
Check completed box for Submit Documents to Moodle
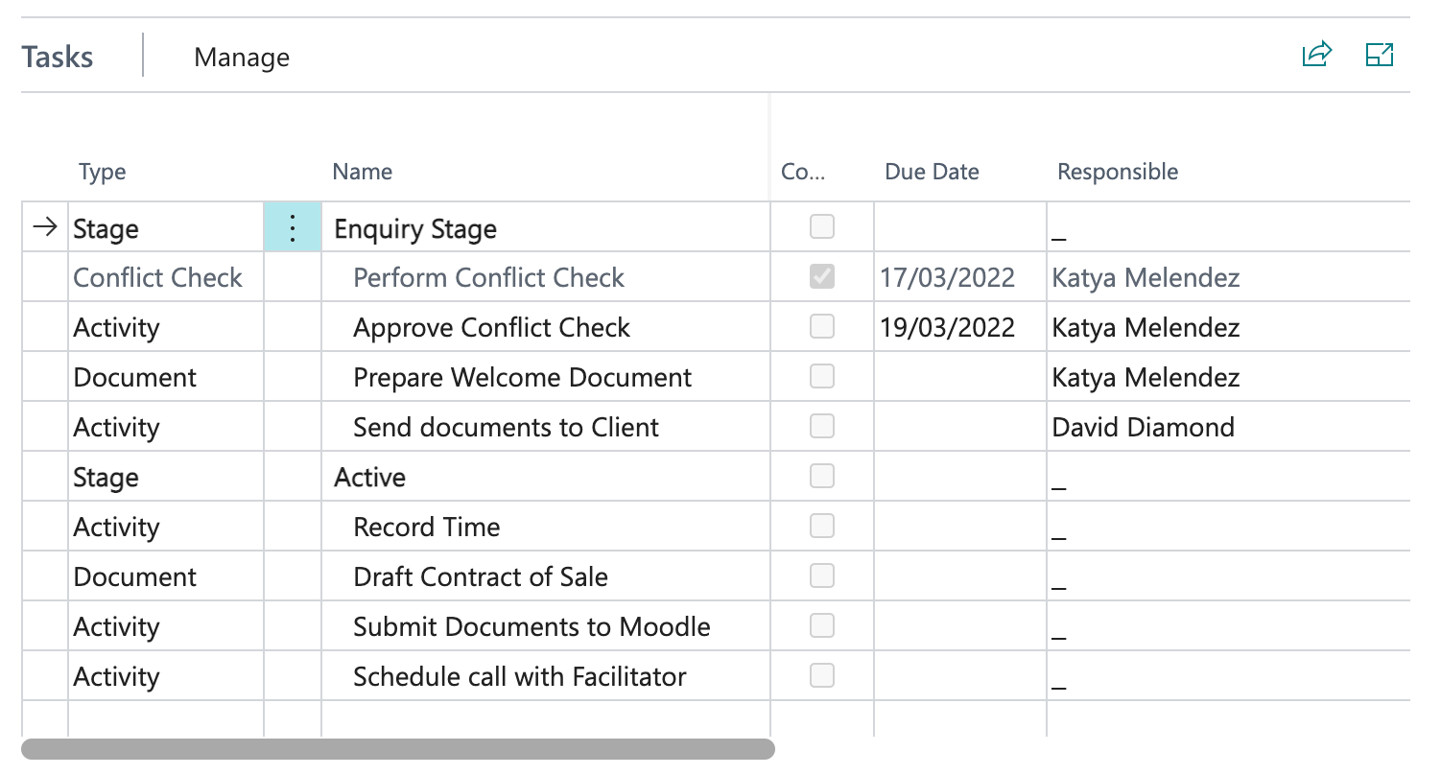[822, 626]
